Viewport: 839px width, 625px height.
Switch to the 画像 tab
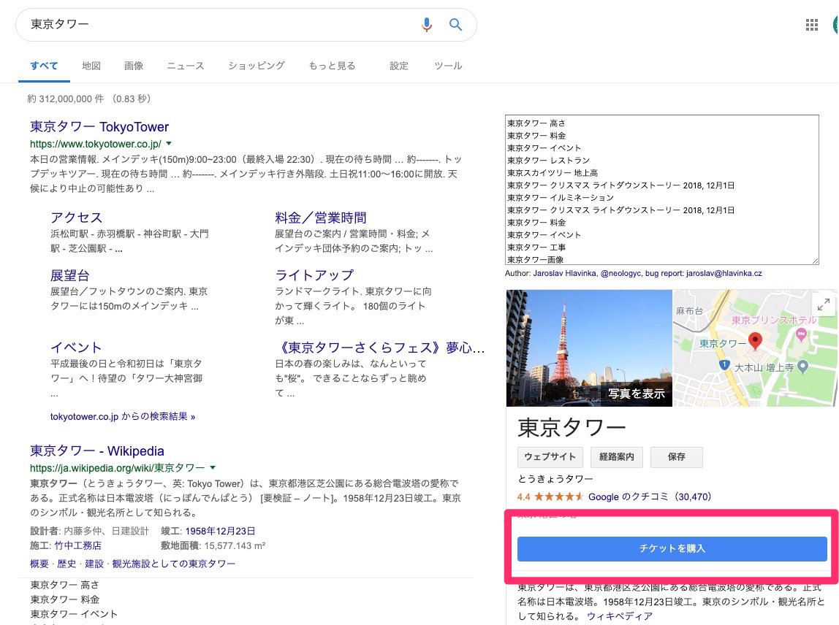[134, 66]
